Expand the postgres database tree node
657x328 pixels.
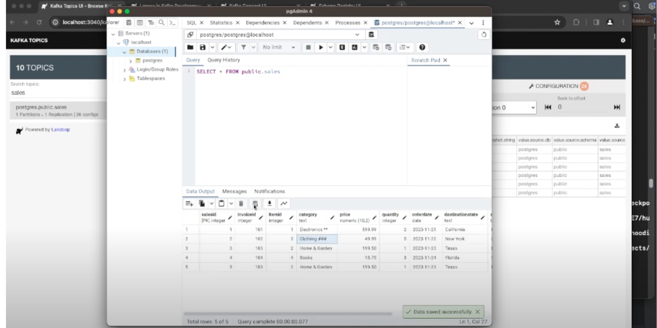tap(131, 61)
